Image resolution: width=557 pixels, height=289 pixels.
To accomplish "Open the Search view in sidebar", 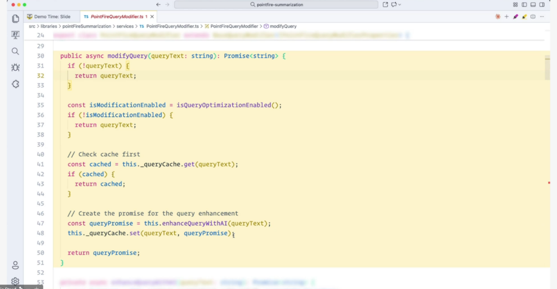I will pyautogui.click(x=15, y=51).
